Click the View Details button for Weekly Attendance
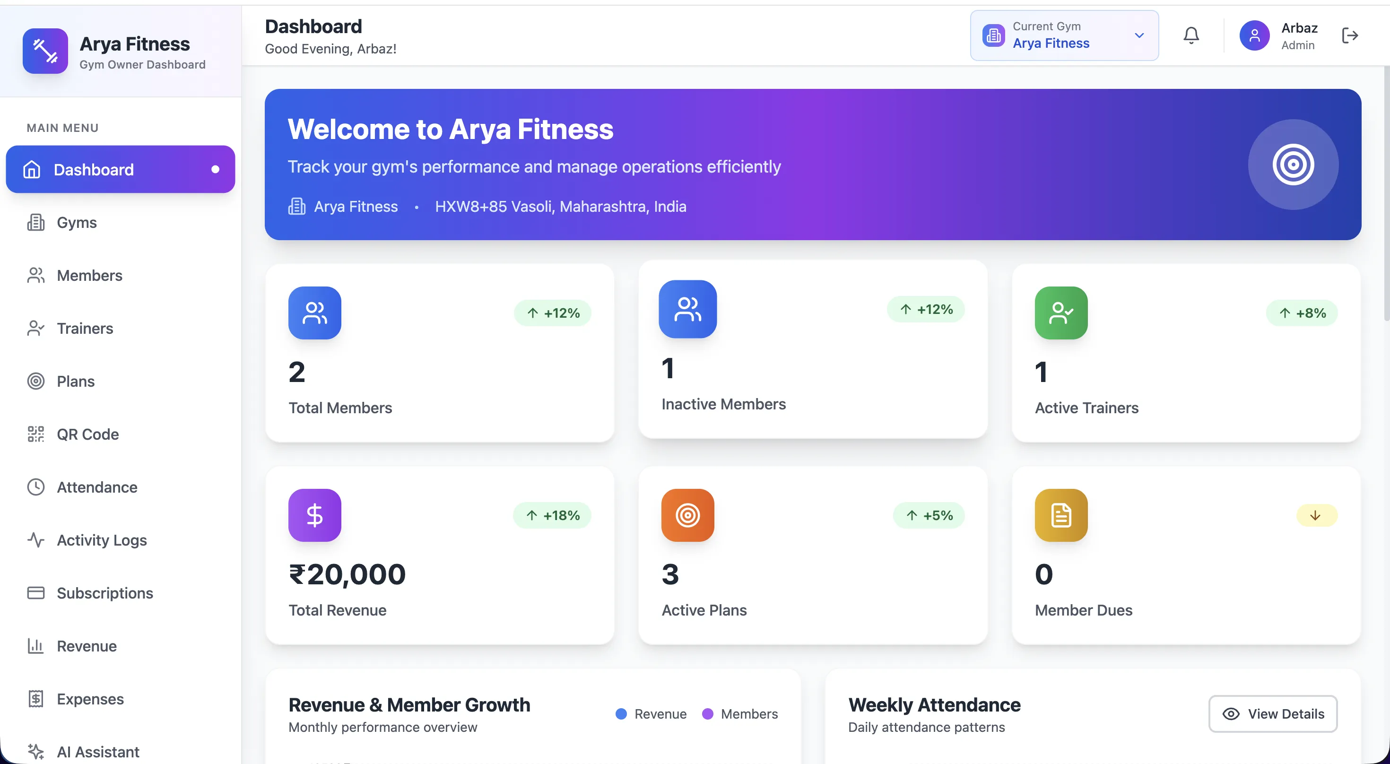1390x764 pixels. (x=1273, y=714)
